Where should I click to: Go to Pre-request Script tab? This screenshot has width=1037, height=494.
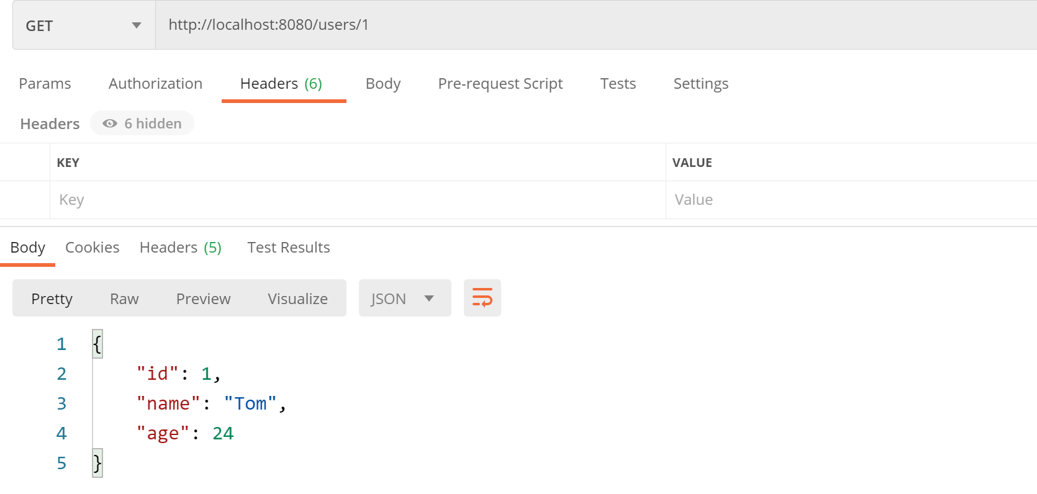pyautogui.click(x=500, y=84)
